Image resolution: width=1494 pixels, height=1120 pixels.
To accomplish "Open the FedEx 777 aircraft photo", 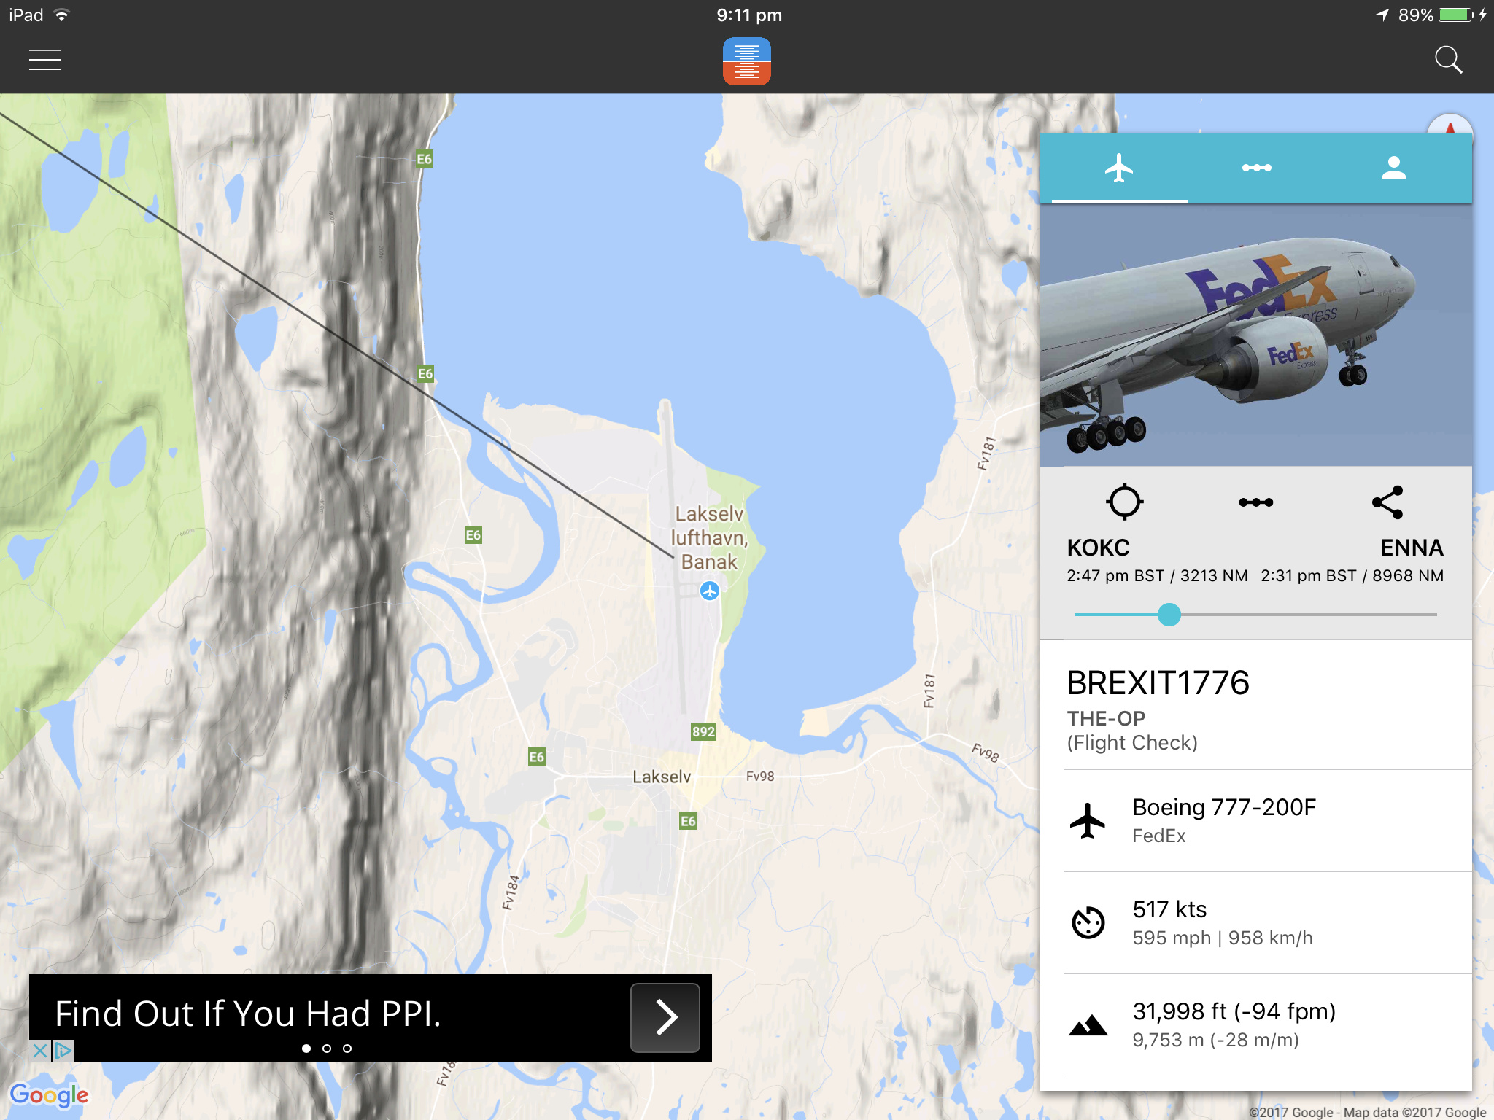I will click(1256, 335).
